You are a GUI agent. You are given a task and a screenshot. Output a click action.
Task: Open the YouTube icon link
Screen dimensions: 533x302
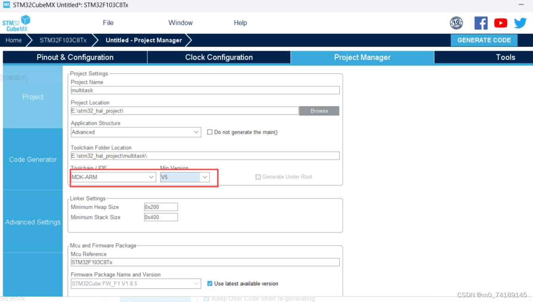click(x=501, y=23)
